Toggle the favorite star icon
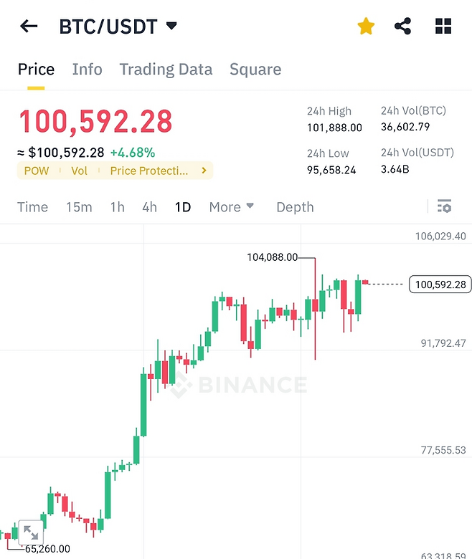 366,27
